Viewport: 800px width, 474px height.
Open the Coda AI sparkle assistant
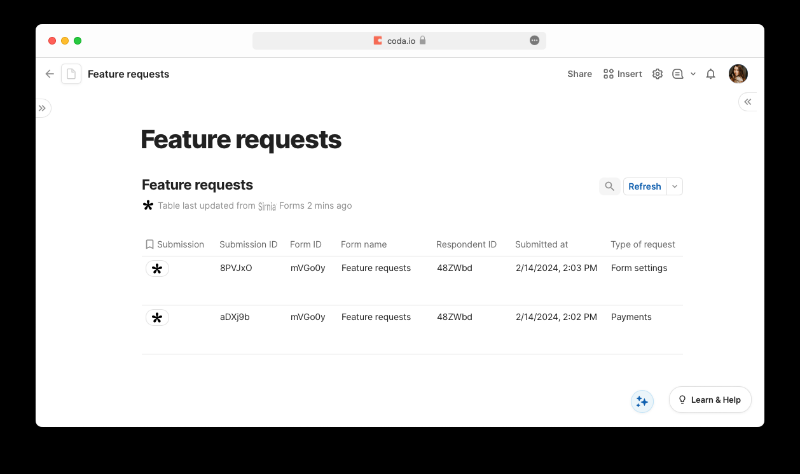tap(642, 401)
